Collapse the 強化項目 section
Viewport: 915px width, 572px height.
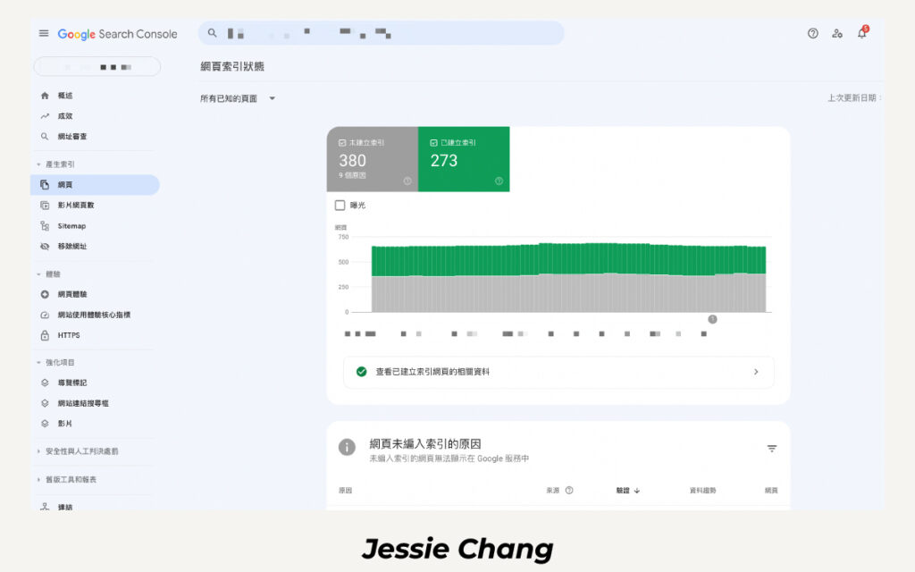[55, 363]
